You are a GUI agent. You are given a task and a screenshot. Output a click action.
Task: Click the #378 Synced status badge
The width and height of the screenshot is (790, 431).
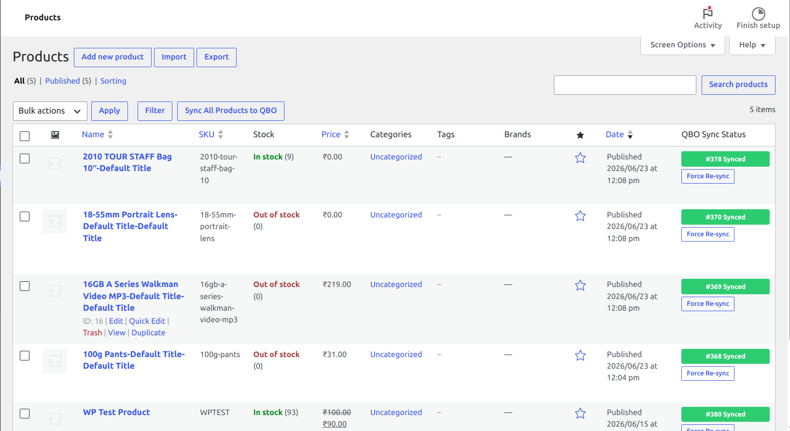(725, 159)
